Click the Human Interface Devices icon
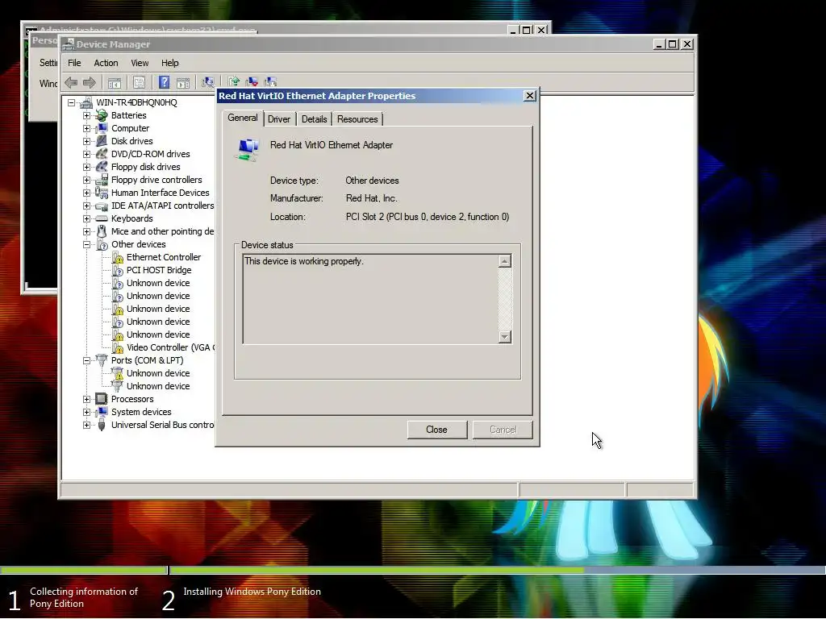 (101, 193)
